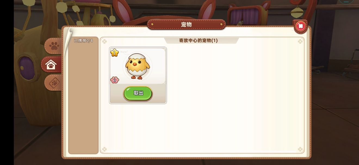This screenshot has width=359, height=165.
Task: Tap the purple door on the tree house
Action: (x=27, y=68)
